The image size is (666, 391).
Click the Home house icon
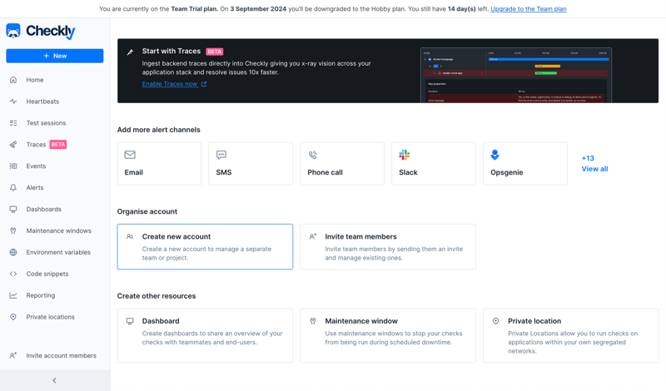pyautogui.click(x=13, y=80)
